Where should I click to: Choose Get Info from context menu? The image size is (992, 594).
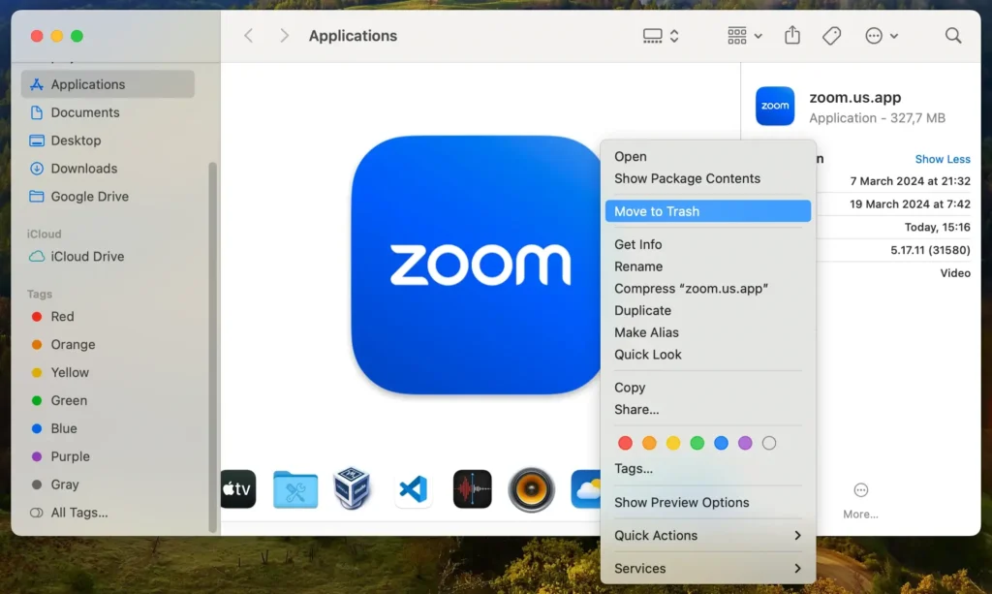[708, 244]
